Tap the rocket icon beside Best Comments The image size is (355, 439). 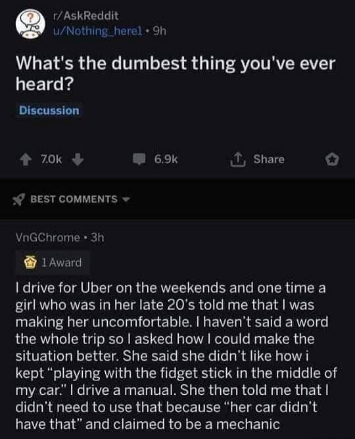coord(19,199)
